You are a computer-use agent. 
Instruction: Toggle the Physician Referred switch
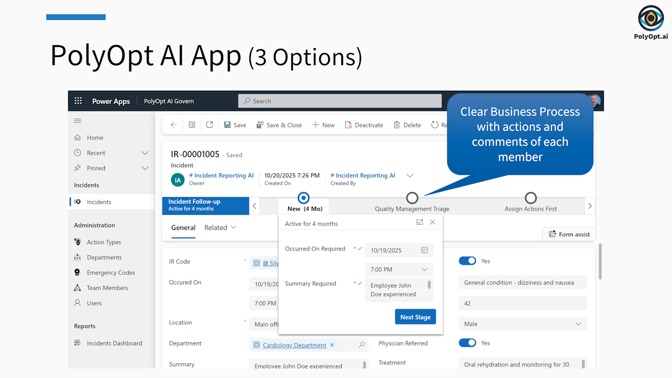coord(467,343)
